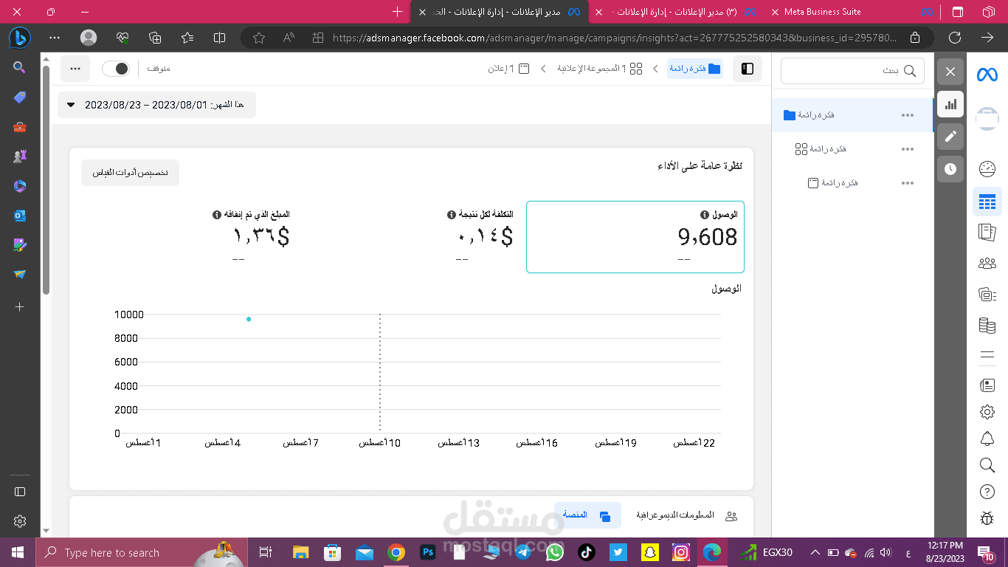Open the date range selector showing هذا الشهر

coord(156,104)
